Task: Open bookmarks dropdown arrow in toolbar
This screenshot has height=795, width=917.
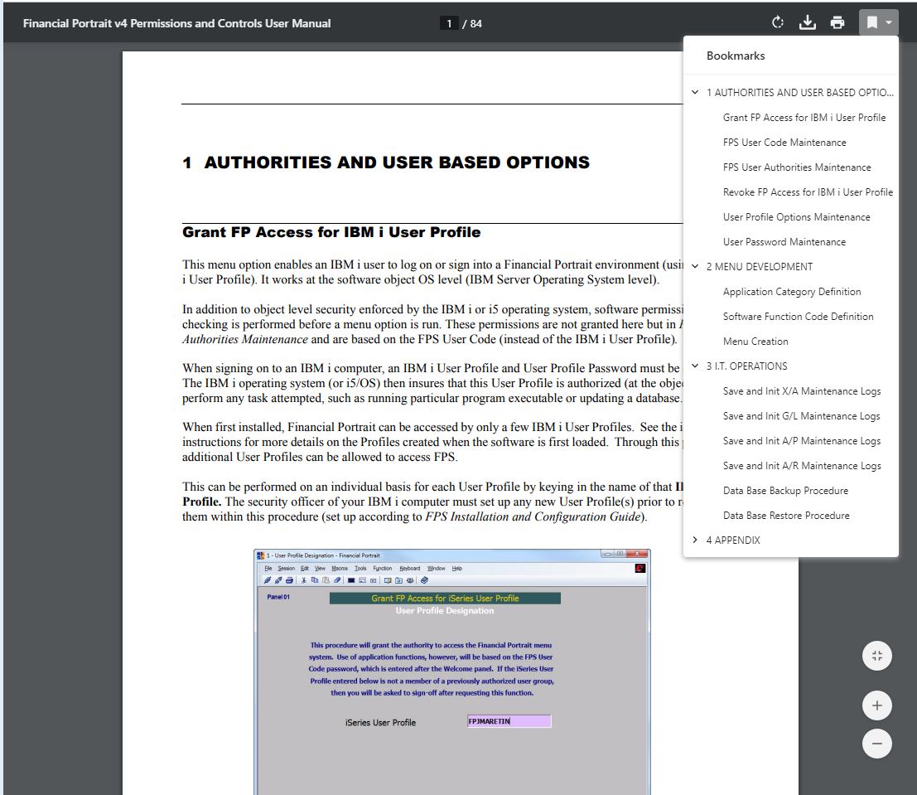Action: pyautogui.click(x=888, y=23)
